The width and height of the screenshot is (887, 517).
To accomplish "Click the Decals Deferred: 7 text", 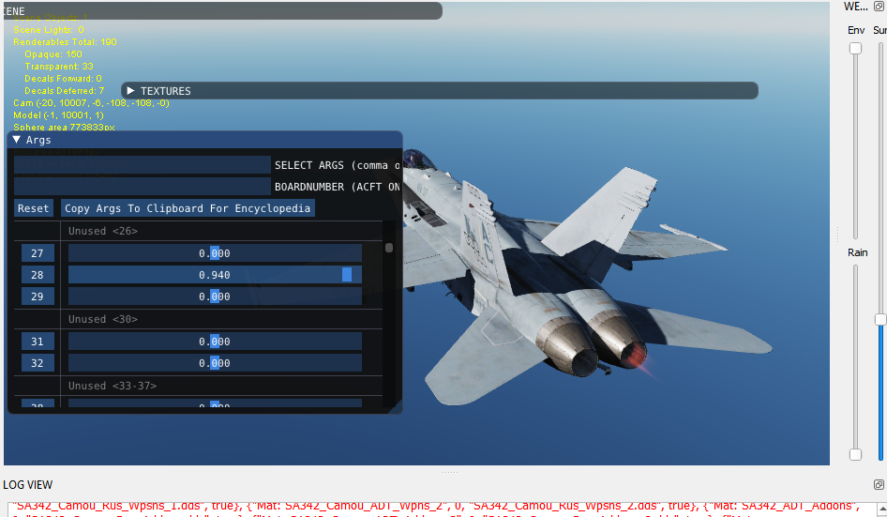I will (65, 91).
